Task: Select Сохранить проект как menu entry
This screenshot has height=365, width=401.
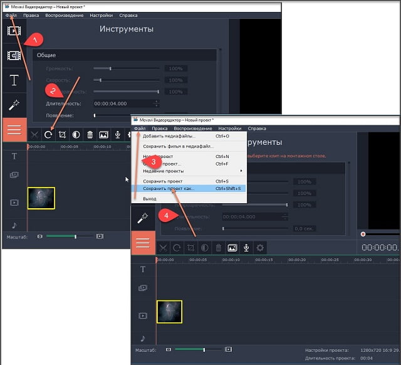Action: (189, 189)
